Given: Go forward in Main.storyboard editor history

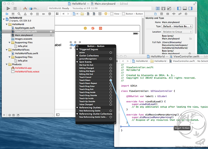Looking at the screenshot, I should point(68,14).
